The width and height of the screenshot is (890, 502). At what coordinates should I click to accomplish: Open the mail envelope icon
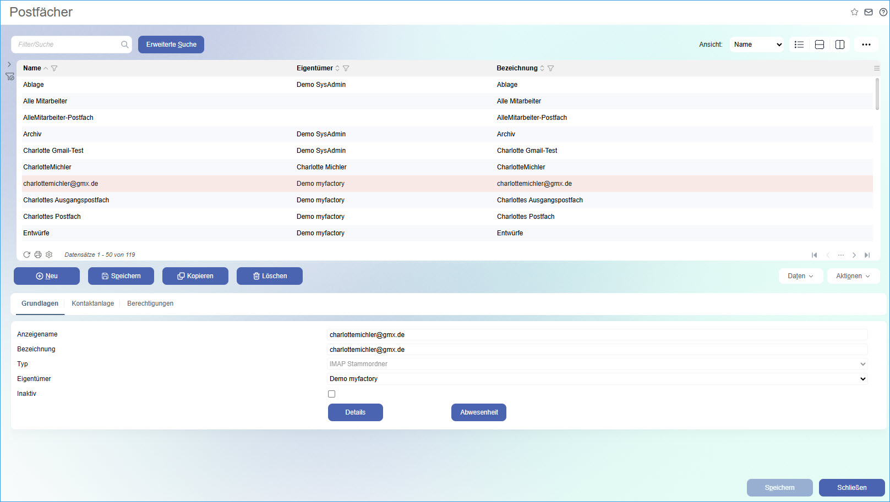coord(869,12)
